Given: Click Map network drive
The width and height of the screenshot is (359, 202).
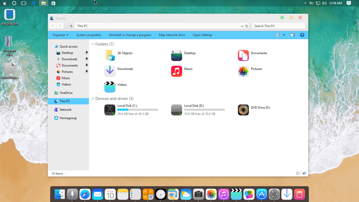Looking at the screenshot, I should pos(172,35).
